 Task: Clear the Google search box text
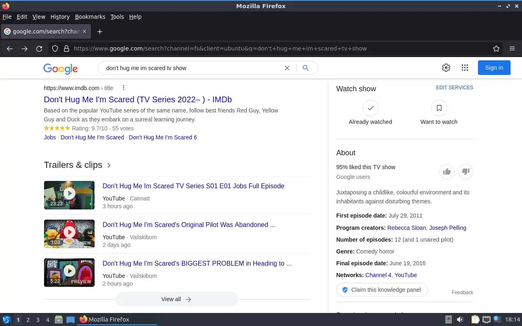click(x=287, y=68)
